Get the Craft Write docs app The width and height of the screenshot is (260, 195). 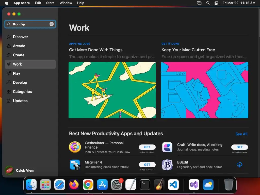[239, 147]
